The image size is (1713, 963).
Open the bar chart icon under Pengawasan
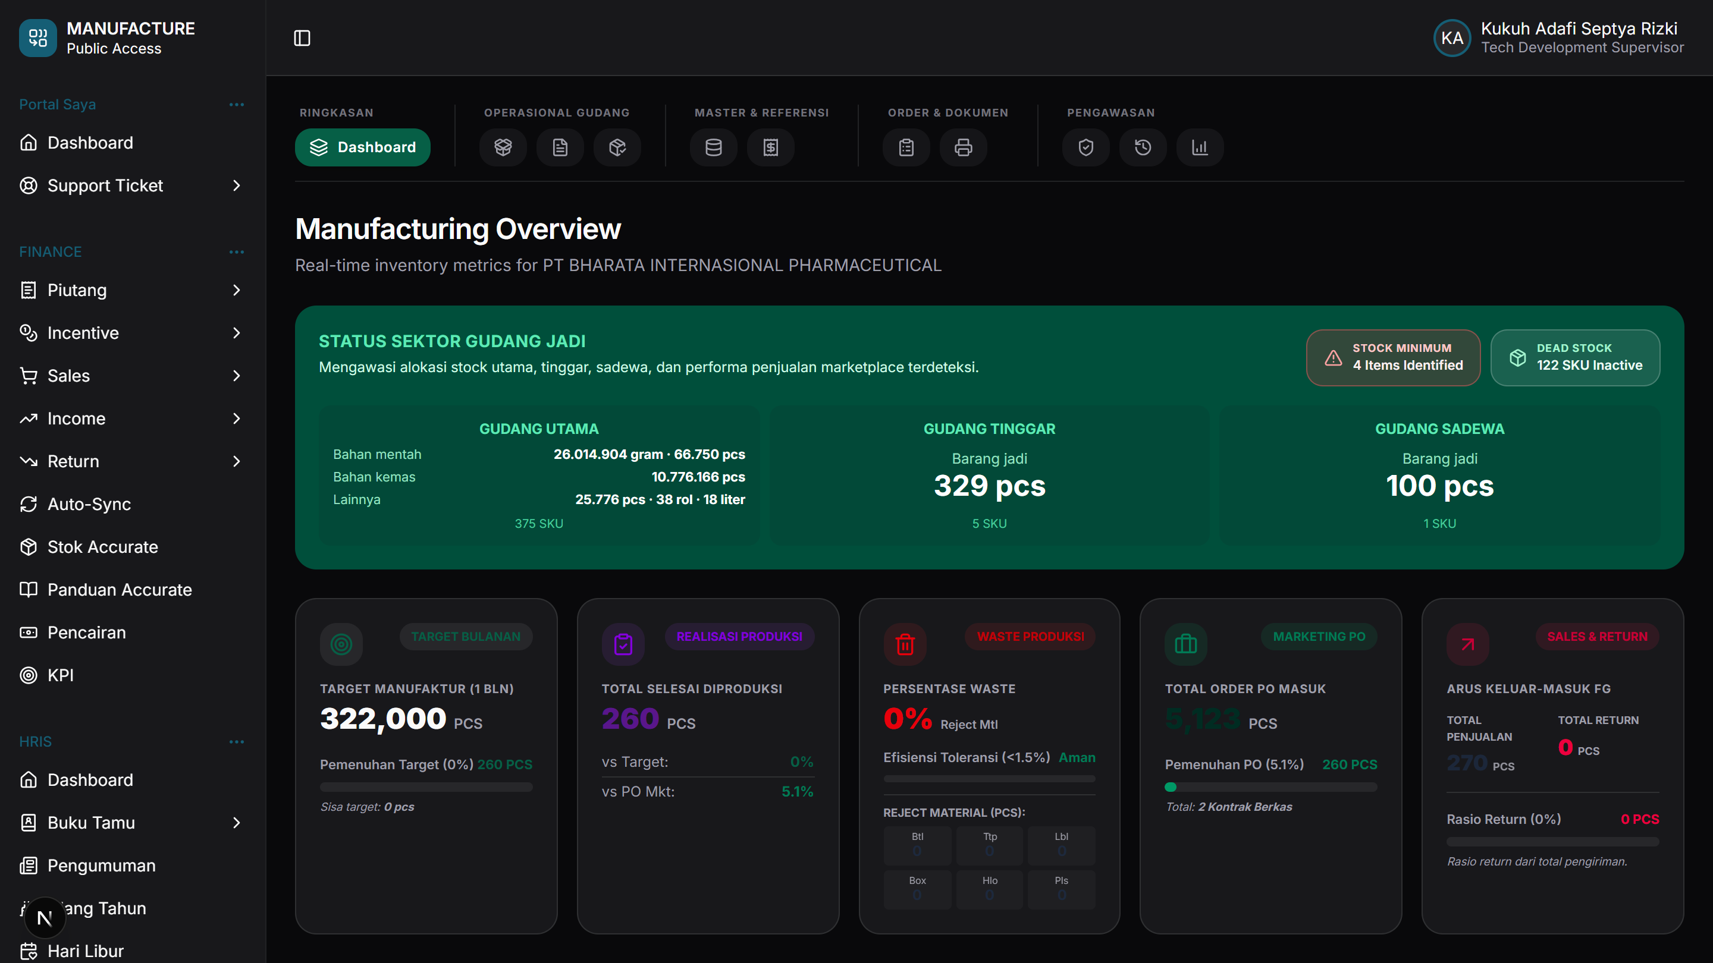tap(1200, 147)
